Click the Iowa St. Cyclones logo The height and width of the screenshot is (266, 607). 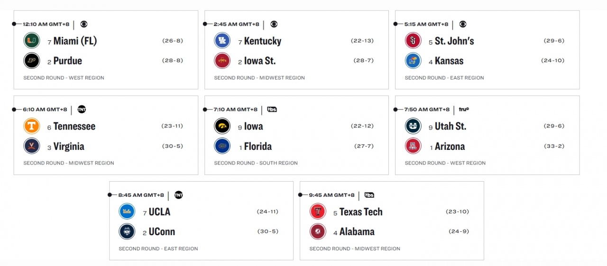pos(222,61)
